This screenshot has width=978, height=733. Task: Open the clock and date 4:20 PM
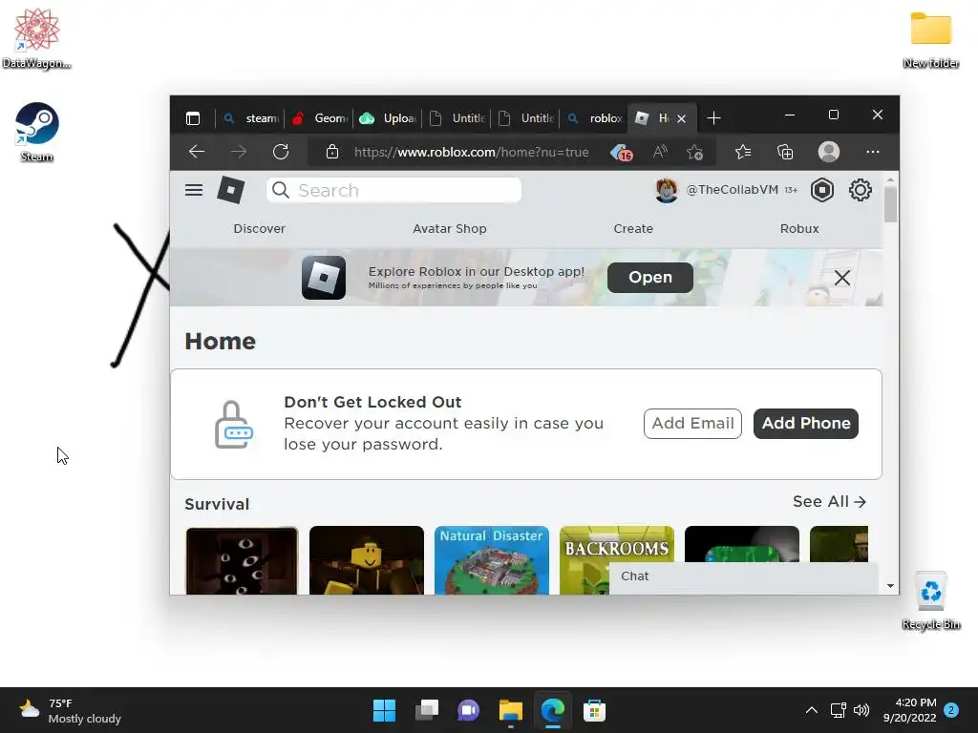pos(910,710)
